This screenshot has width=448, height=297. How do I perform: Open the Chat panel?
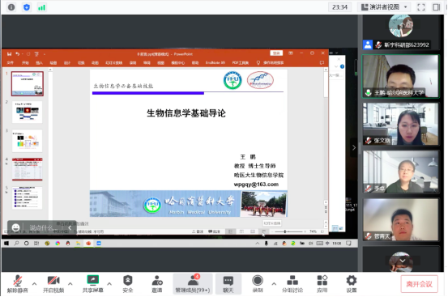click(228, 284)
